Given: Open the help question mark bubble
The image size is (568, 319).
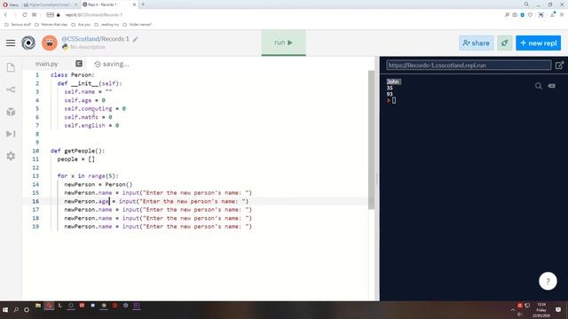Looking at the screenshot, I should (x=548, y=281).
